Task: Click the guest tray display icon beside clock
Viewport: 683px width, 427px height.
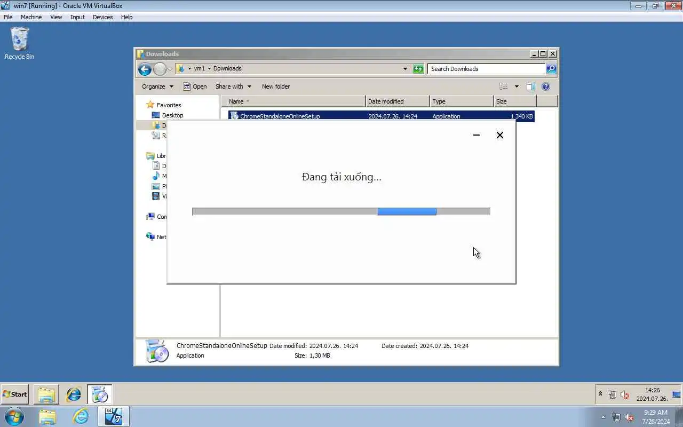Action: pyautogui.click(x=676, y=395)
